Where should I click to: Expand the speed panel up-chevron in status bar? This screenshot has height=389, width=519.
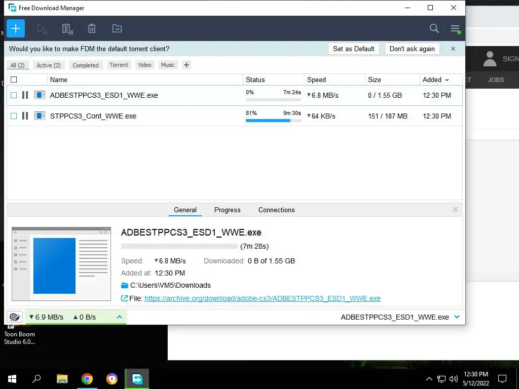tap(119, 317)
